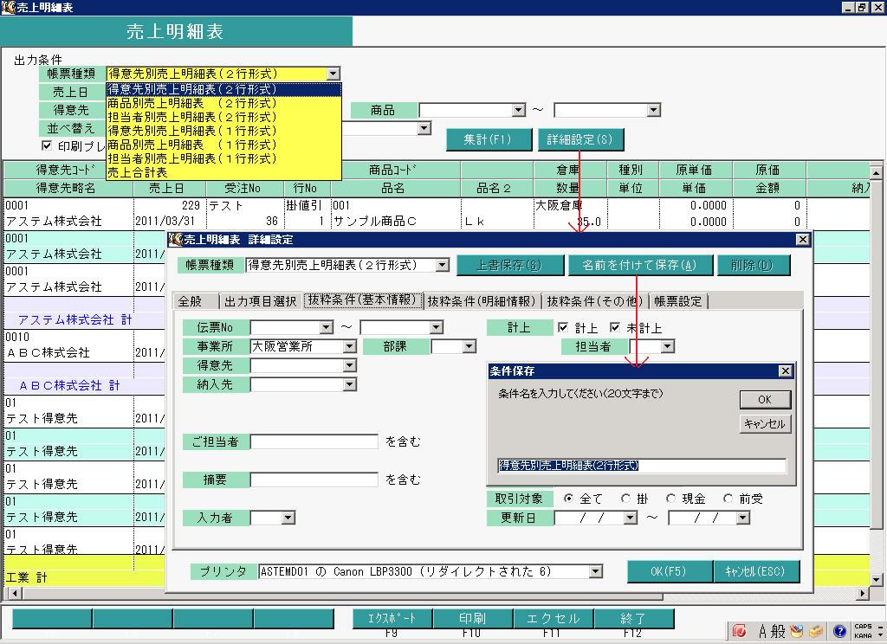Viewport: 887px width, 644px height.
Task: Open the 入力者 dropdown
Action: click(x=288, y=518)
